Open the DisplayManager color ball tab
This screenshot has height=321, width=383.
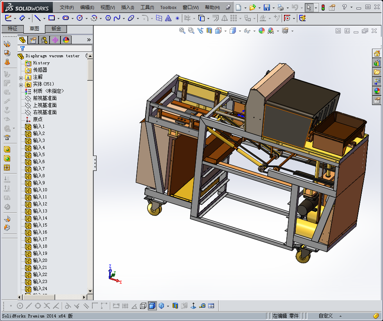point(66,40)
